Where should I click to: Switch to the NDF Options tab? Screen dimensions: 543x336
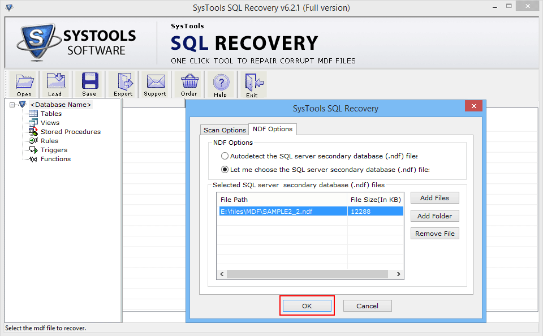coord(273,129)
